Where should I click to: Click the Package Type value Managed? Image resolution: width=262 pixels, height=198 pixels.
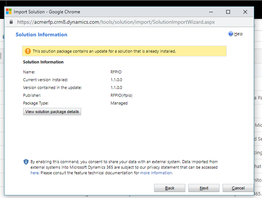119,103
